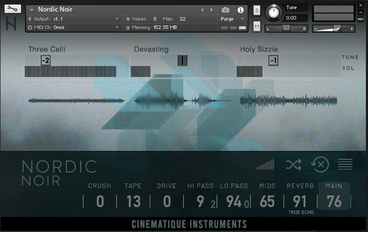
Task: Expand the Nordic Noir instrument name dropdown
Action: pos(32,10)
